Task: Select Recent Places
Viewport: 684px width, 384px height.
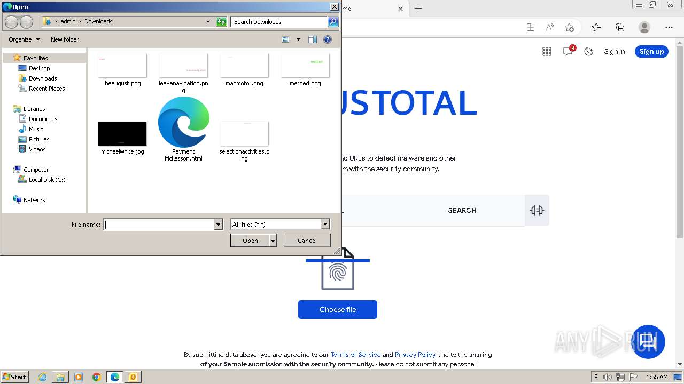Action: (x=46, y=89)
